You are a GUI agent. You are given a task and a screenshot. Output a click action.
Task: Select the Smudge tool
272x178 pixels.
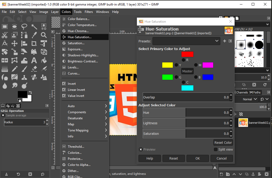click(x=15, y=86)
